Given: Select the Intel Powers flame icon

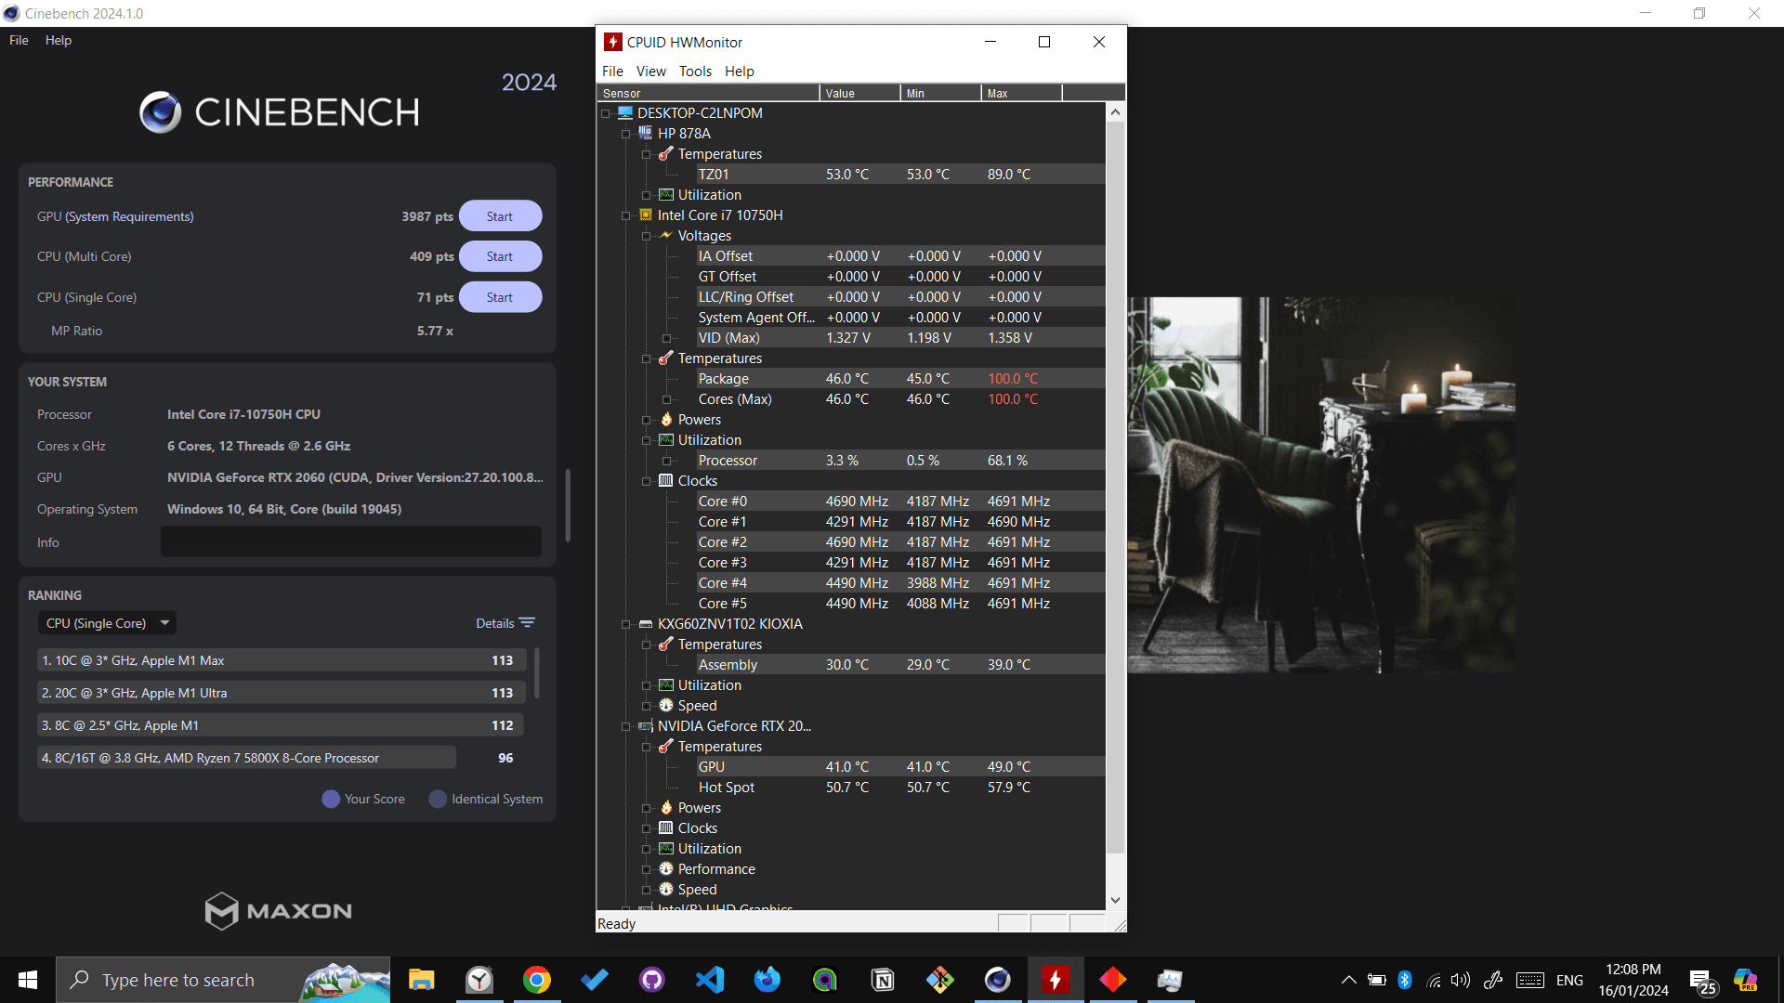Looking at the screenshot, I should coord(666,419).
